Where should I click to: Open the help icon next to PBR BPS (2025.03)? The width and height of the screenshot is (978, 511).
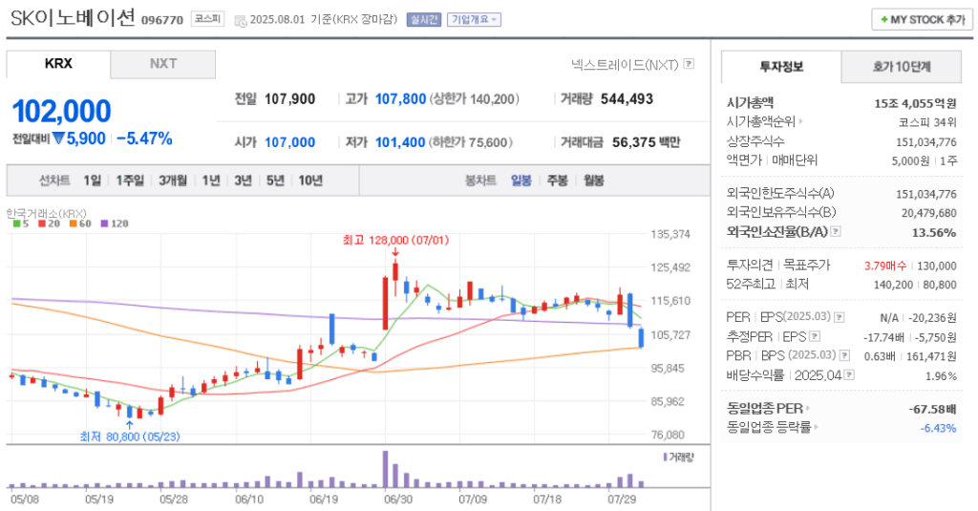click(844, 355)
